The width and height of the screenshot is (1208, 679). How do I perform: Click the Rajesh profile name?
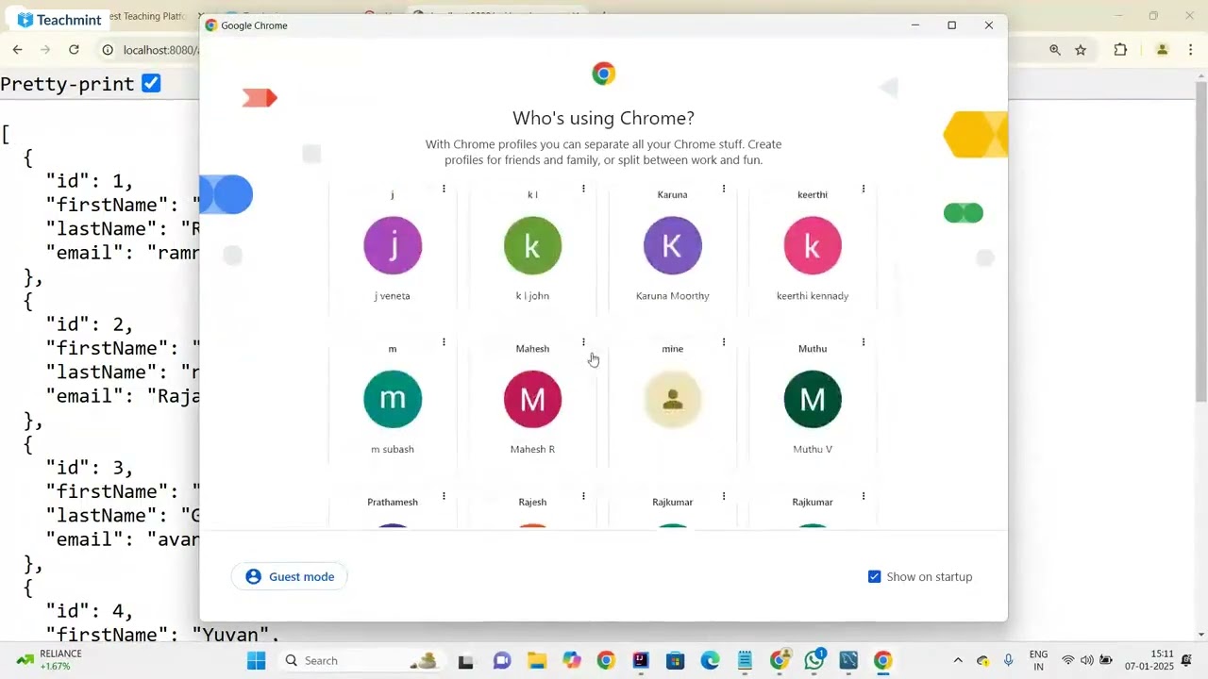pyautogui.click(x=532, y=503)
